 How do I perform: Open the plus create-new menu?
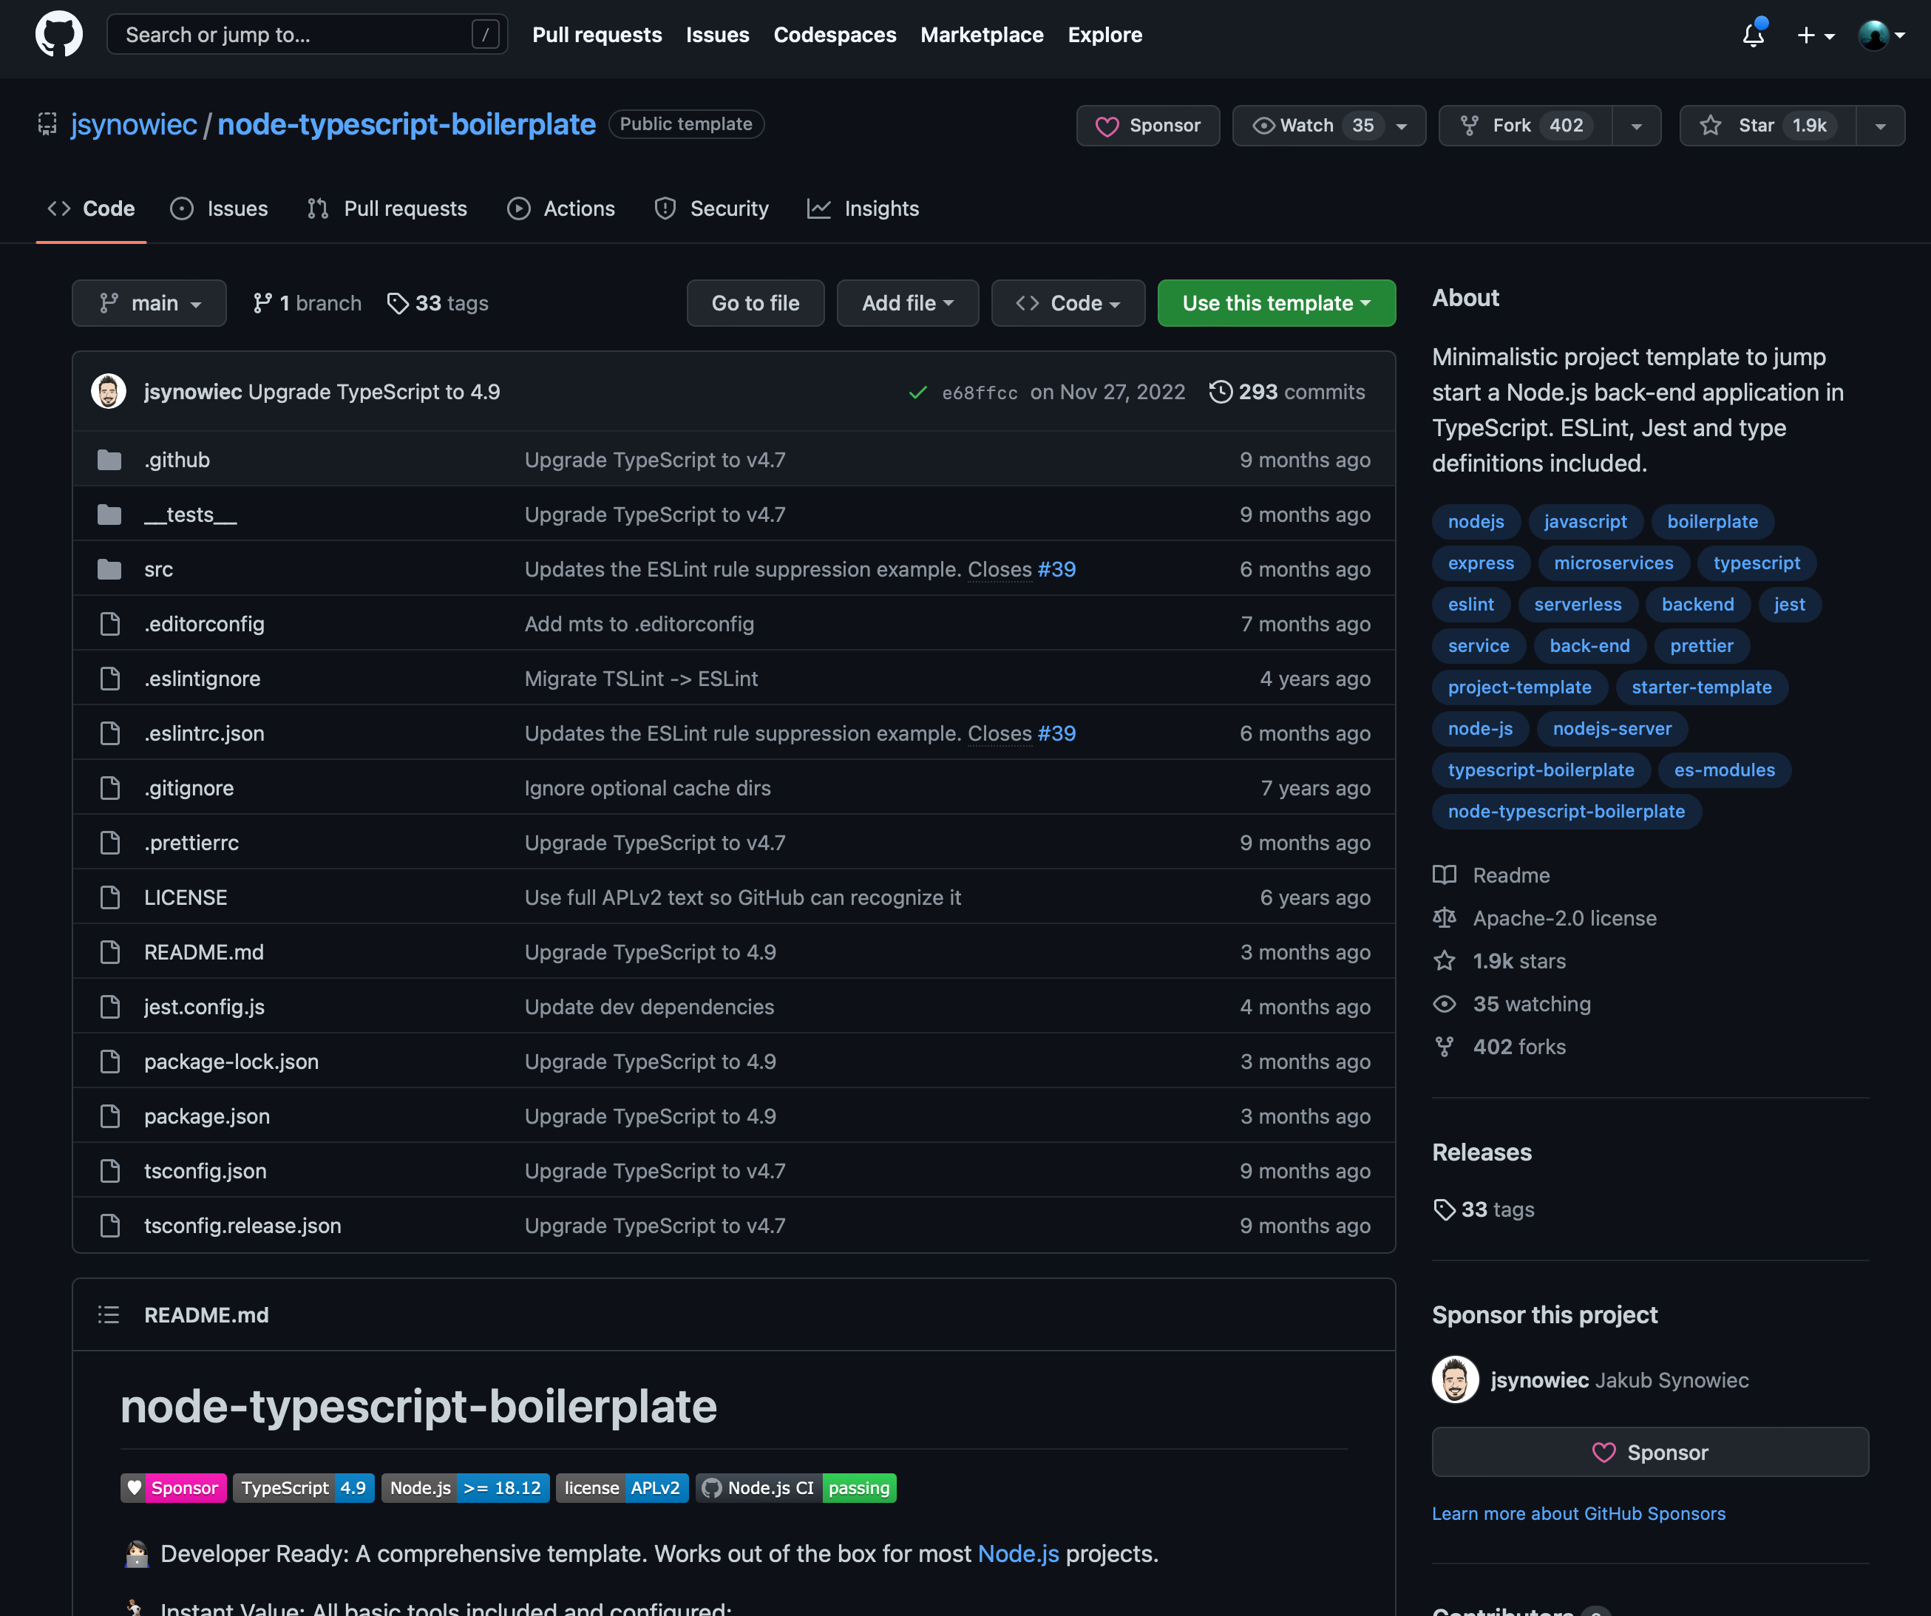1815,35
